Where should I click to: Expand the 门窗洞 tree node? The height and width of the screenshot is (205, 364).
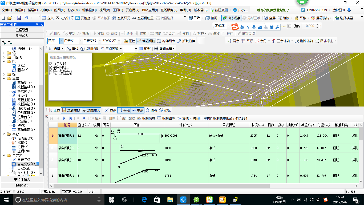(3, 57)
